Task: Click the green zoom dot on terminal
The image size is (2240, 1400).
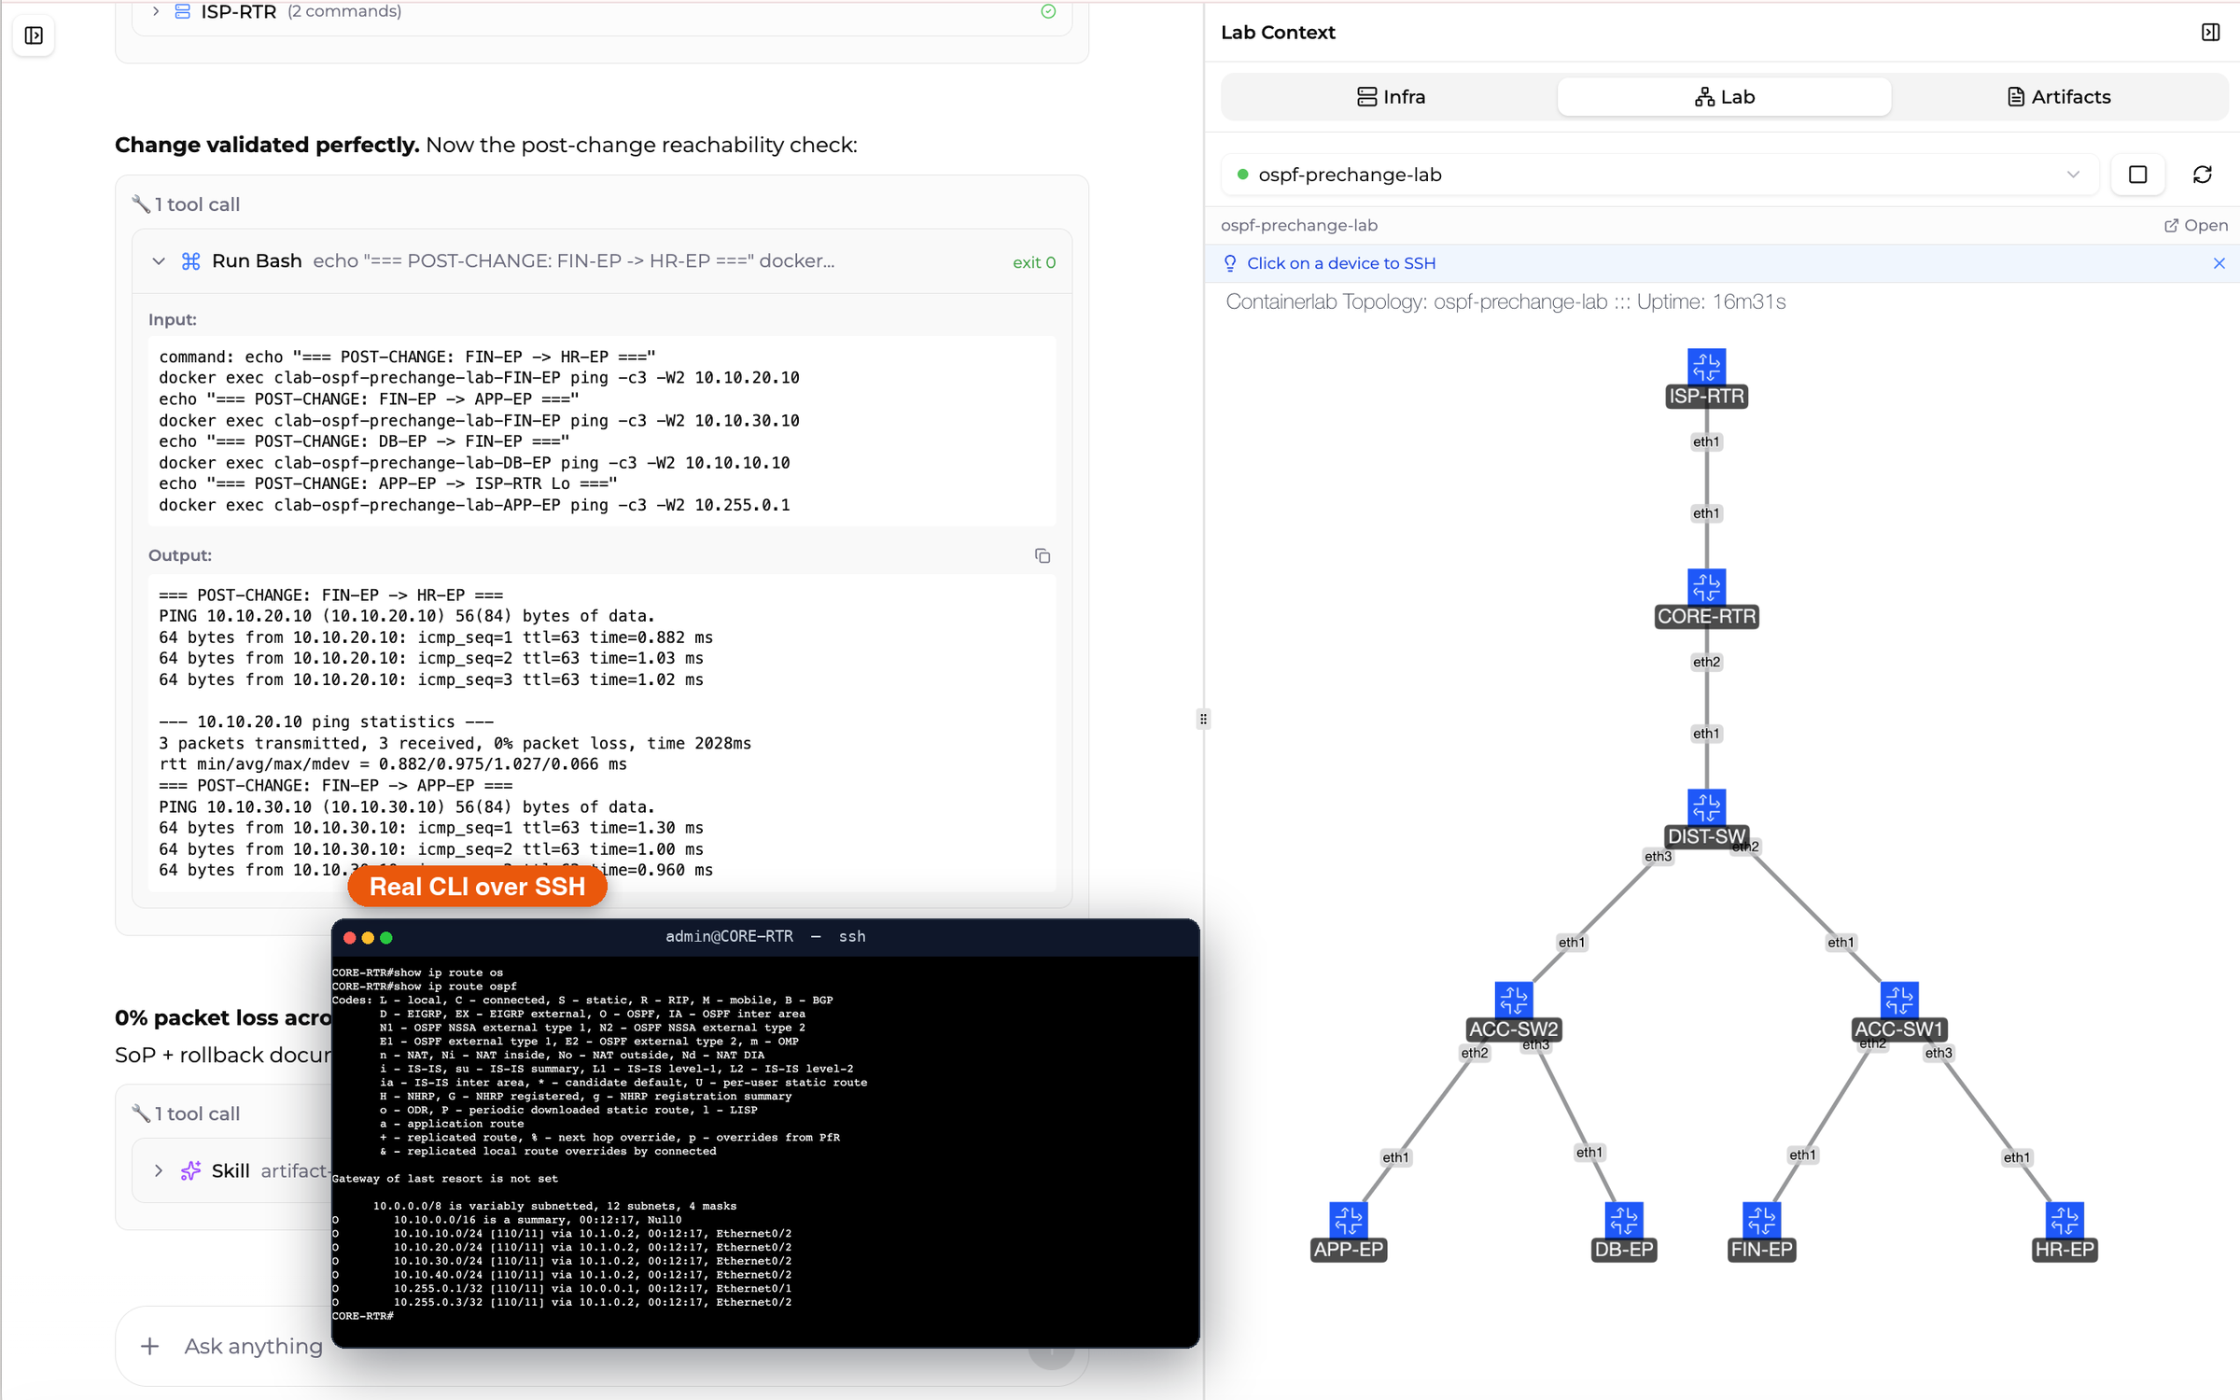Action: [386, 937]
